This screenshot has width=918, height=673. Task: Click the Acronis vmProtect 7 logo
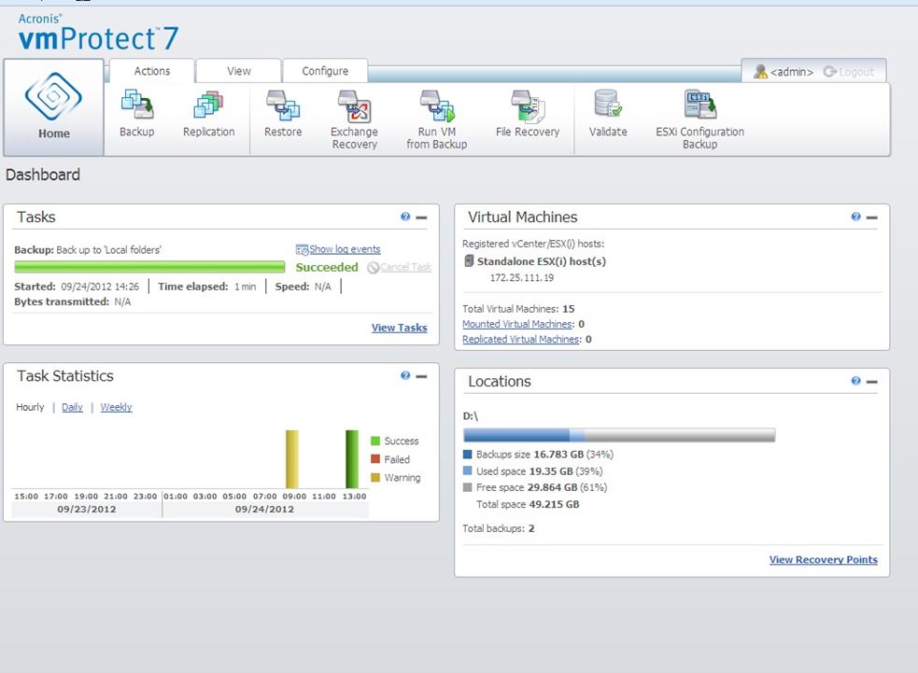click(x=98, y=33)
